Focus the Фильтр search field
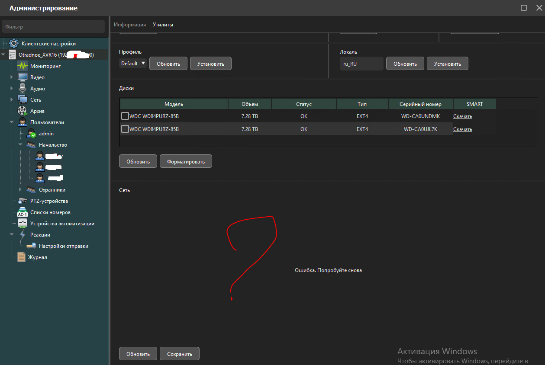The height and width of the screenshot is (365, 545). coord(53,27)
